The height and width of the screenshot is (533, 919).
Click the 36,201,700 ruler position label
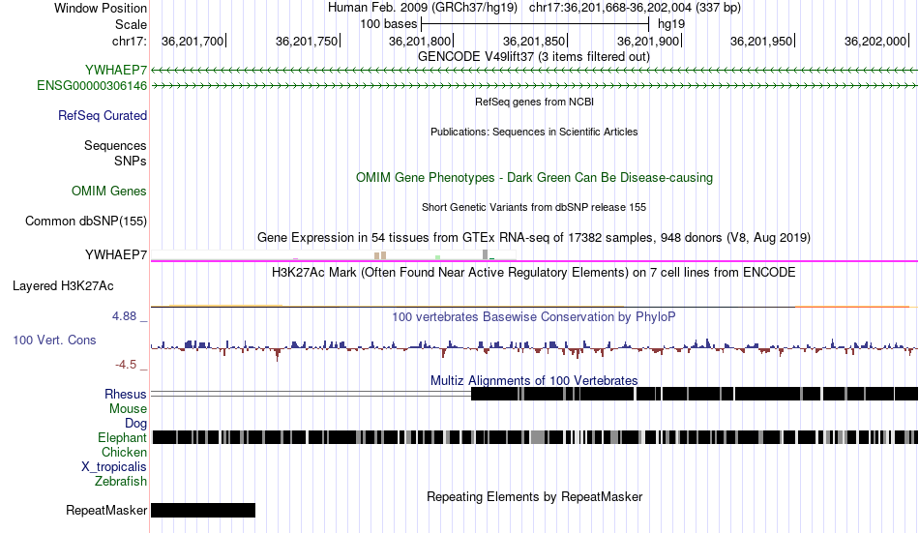(x=193, y=41)
